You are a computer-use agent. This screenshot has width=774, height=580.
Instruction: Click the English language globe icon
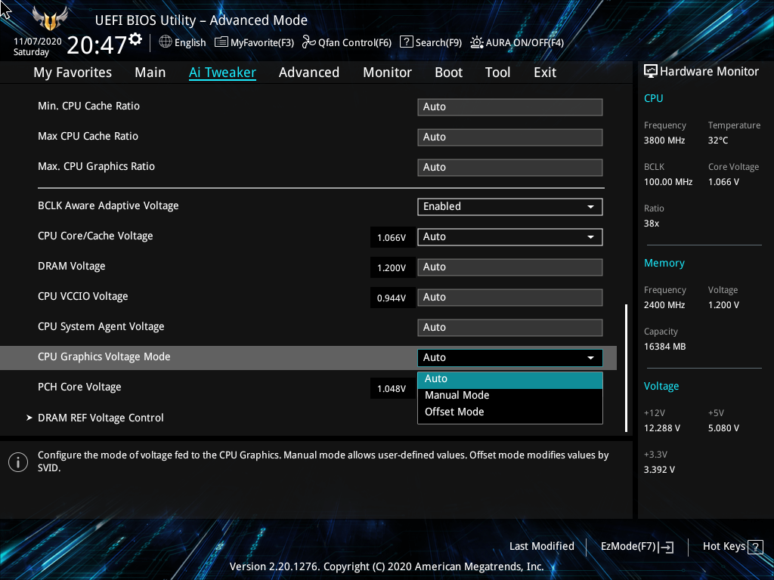pos(166,42)
